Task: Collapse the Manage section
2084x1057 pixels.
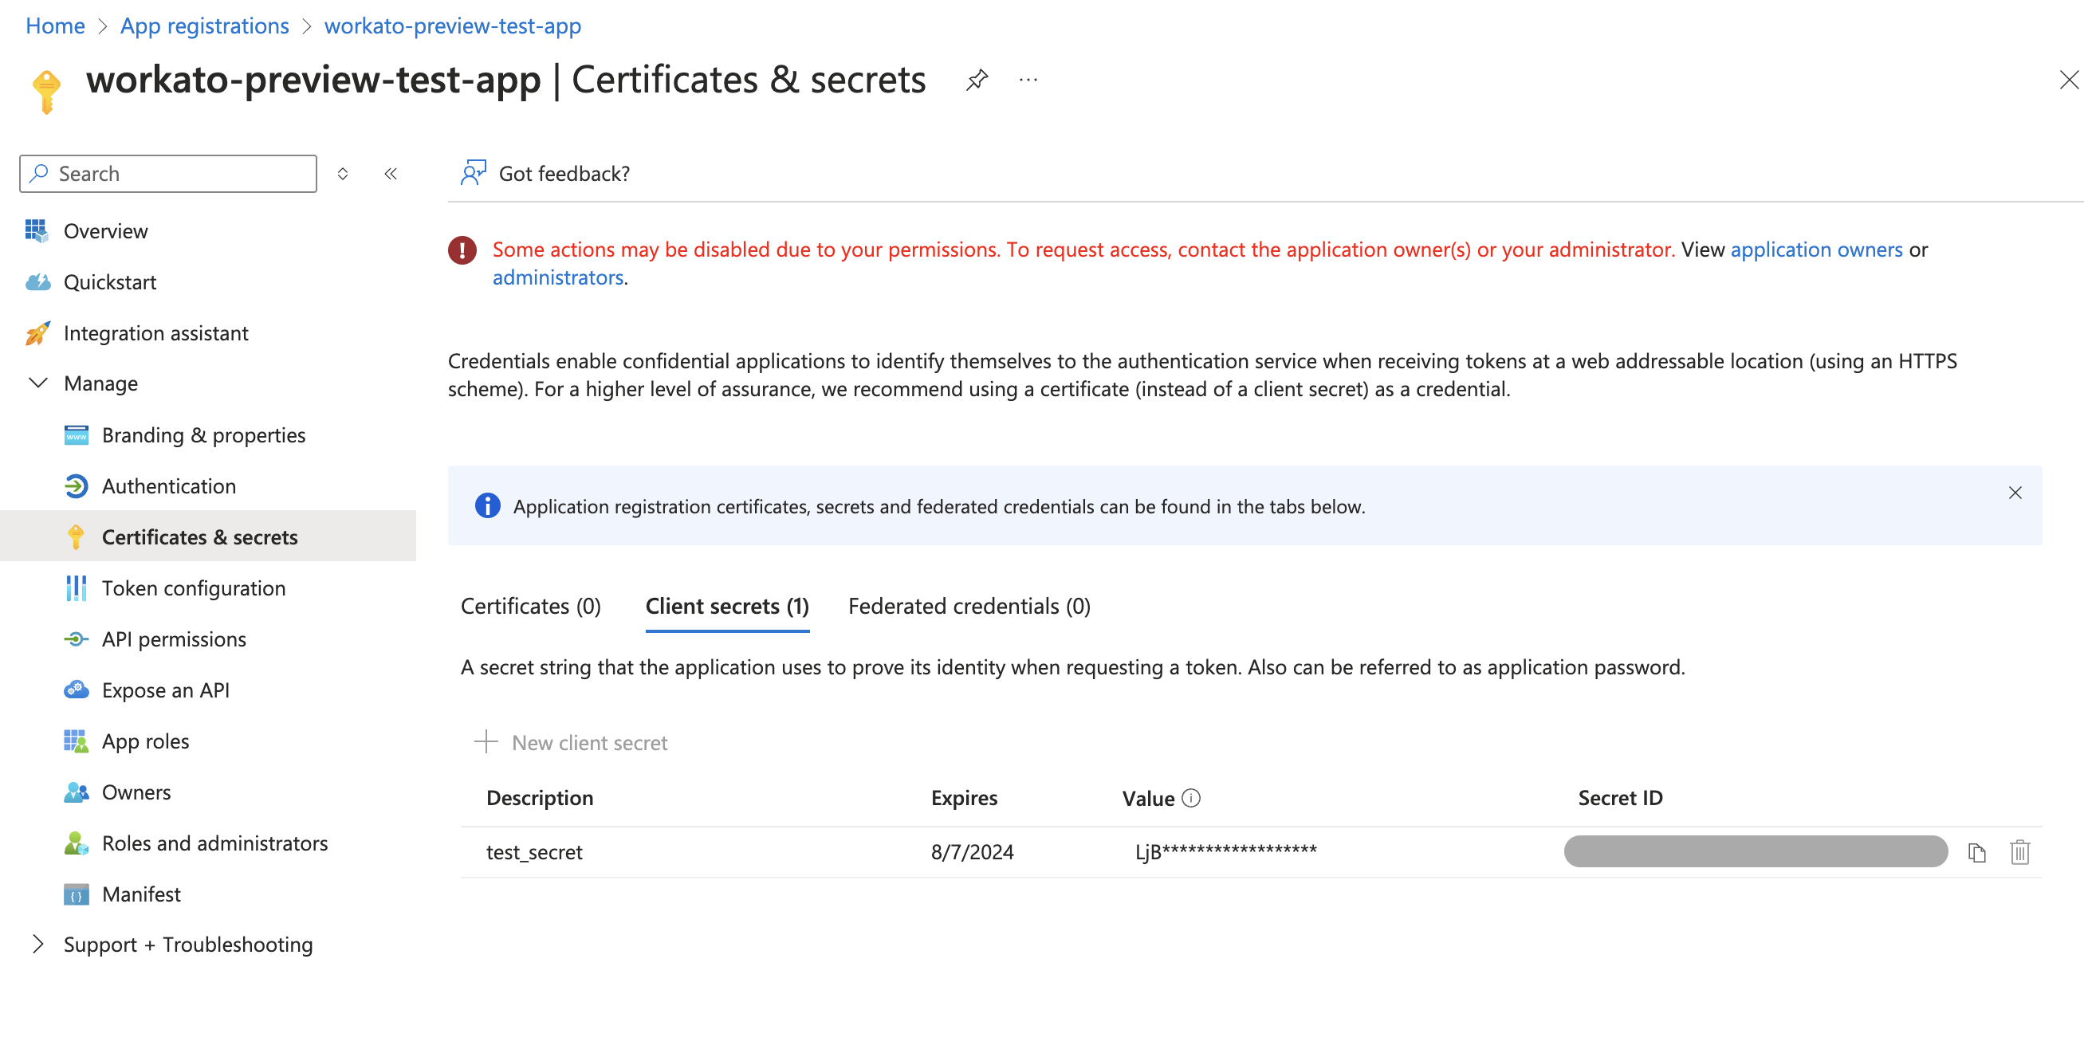Action: [38, 383]
